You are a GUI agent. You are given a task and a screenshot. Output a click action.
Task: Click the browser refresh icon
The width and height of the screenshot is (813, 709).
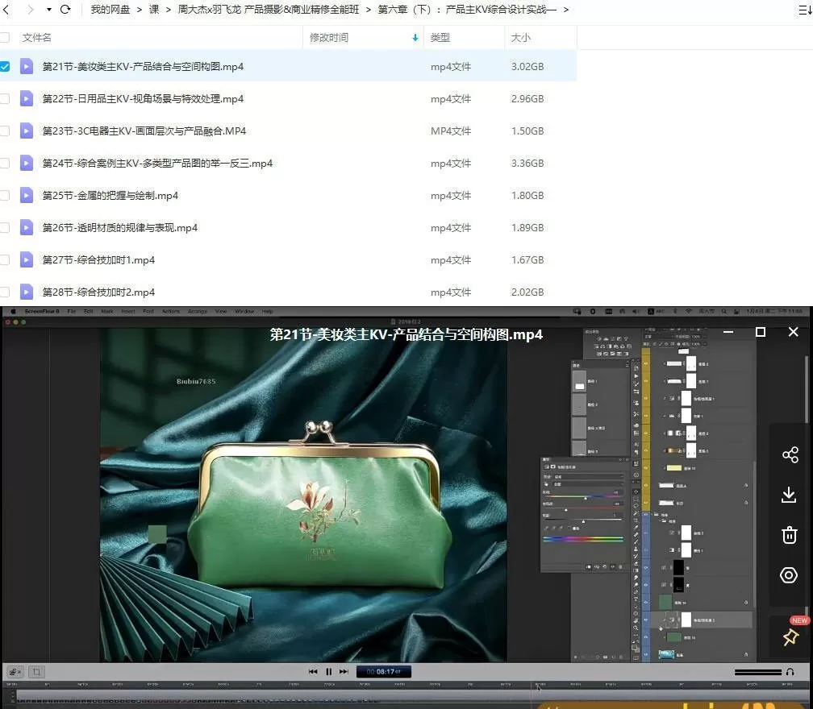tap(65, 9)
